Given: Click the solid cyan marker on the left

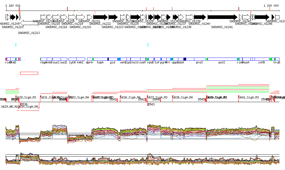Looking at the screenshot, I should click(16, 45).
